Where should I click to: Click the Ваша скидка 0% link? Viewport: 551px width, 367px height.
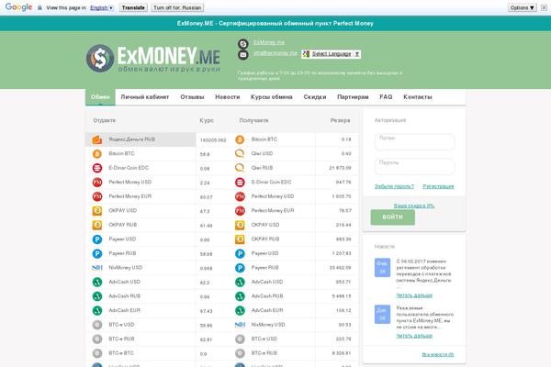414,206
